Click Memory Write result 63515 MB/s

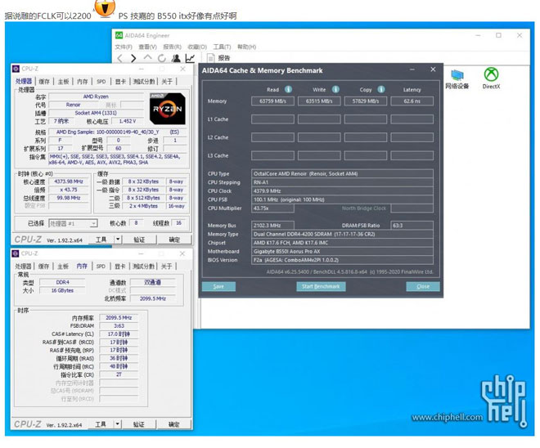coord(319,101)
